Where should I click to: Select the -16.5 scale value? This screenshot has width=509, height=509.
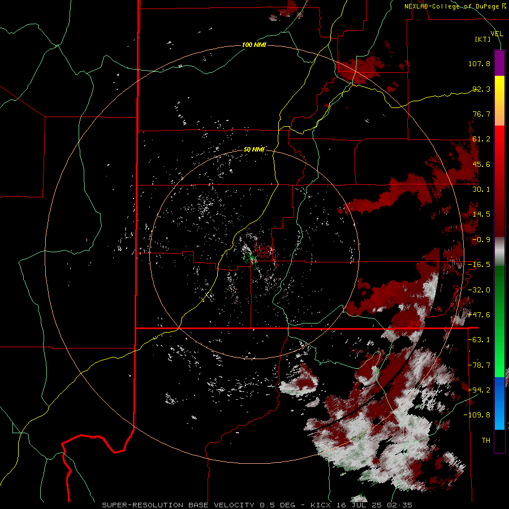click(x=479, y=265)
